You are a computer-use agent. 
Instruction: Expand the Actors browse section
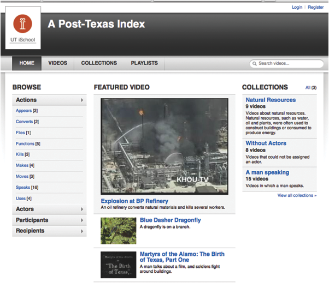(49, 209)
